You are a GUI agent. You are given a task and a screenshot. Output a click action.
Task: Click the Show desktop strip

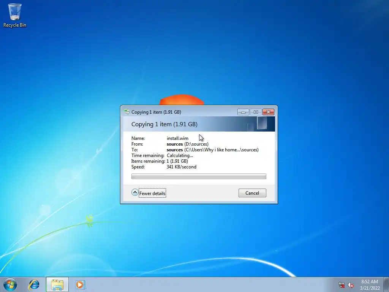coord(386,284)
